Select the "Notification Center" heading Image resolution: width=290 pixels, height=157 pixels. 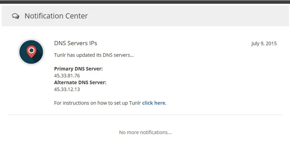[56, 16]
